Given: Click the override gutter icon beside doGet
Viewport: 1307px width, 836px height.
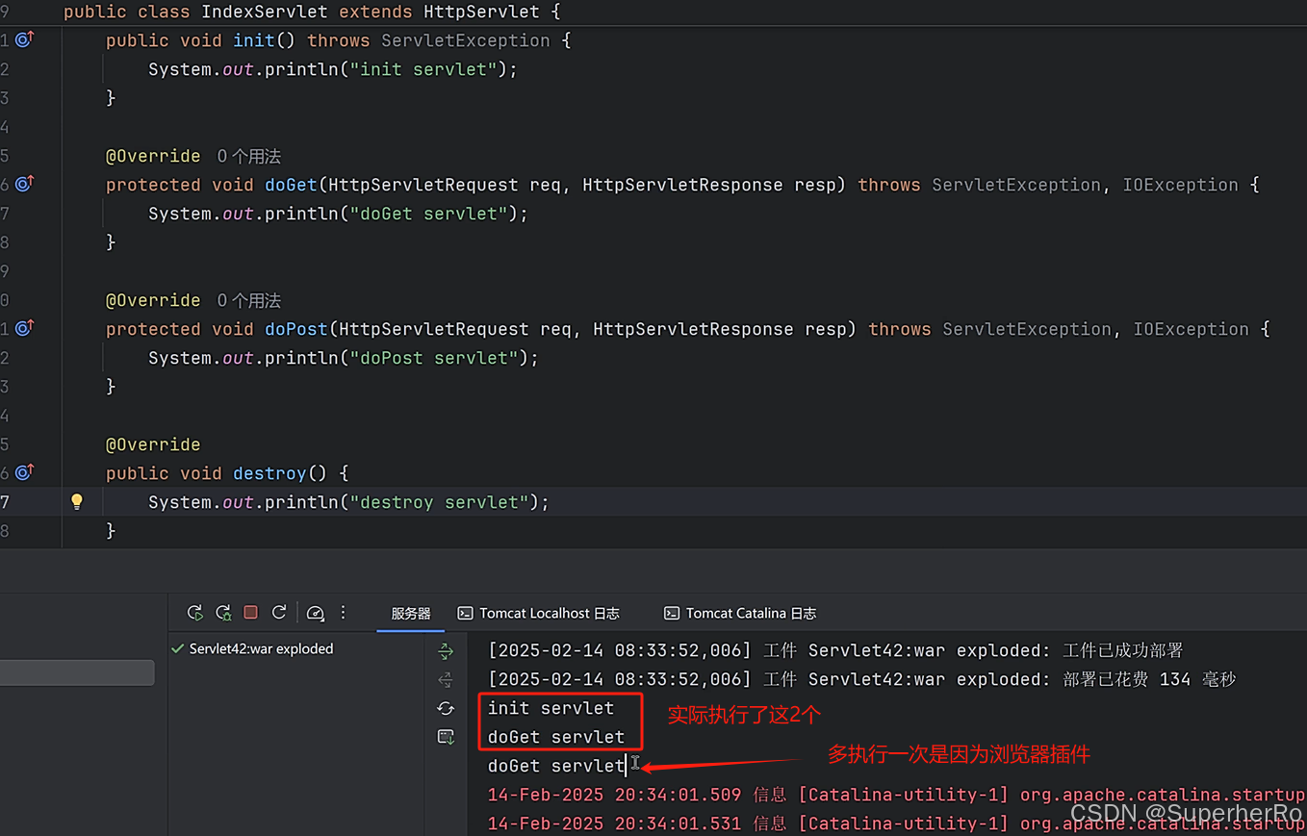Looking at the screenshot, I should pyautogui.click(x=25, y=183).
